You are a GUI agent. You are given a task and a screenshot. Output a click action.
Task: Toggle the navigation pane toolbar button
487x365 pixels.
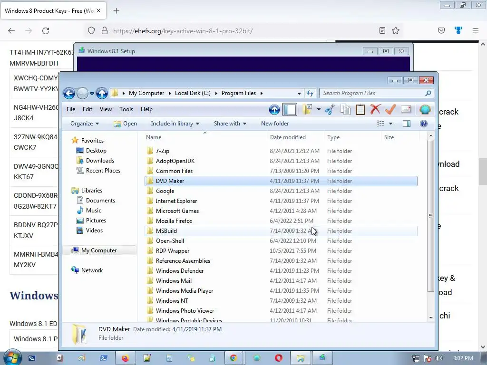pyautogui.click(x=290, y=109)
